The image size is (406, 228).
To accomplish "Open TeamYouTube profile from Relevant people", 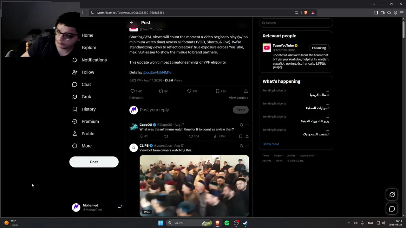I will point(267,48).
